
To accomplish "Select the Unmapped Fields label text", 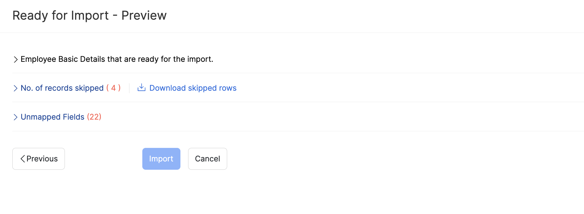I will 52,117.
